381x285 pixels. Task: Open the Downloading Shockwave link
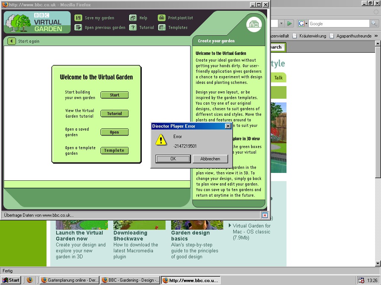coord(130,236)
